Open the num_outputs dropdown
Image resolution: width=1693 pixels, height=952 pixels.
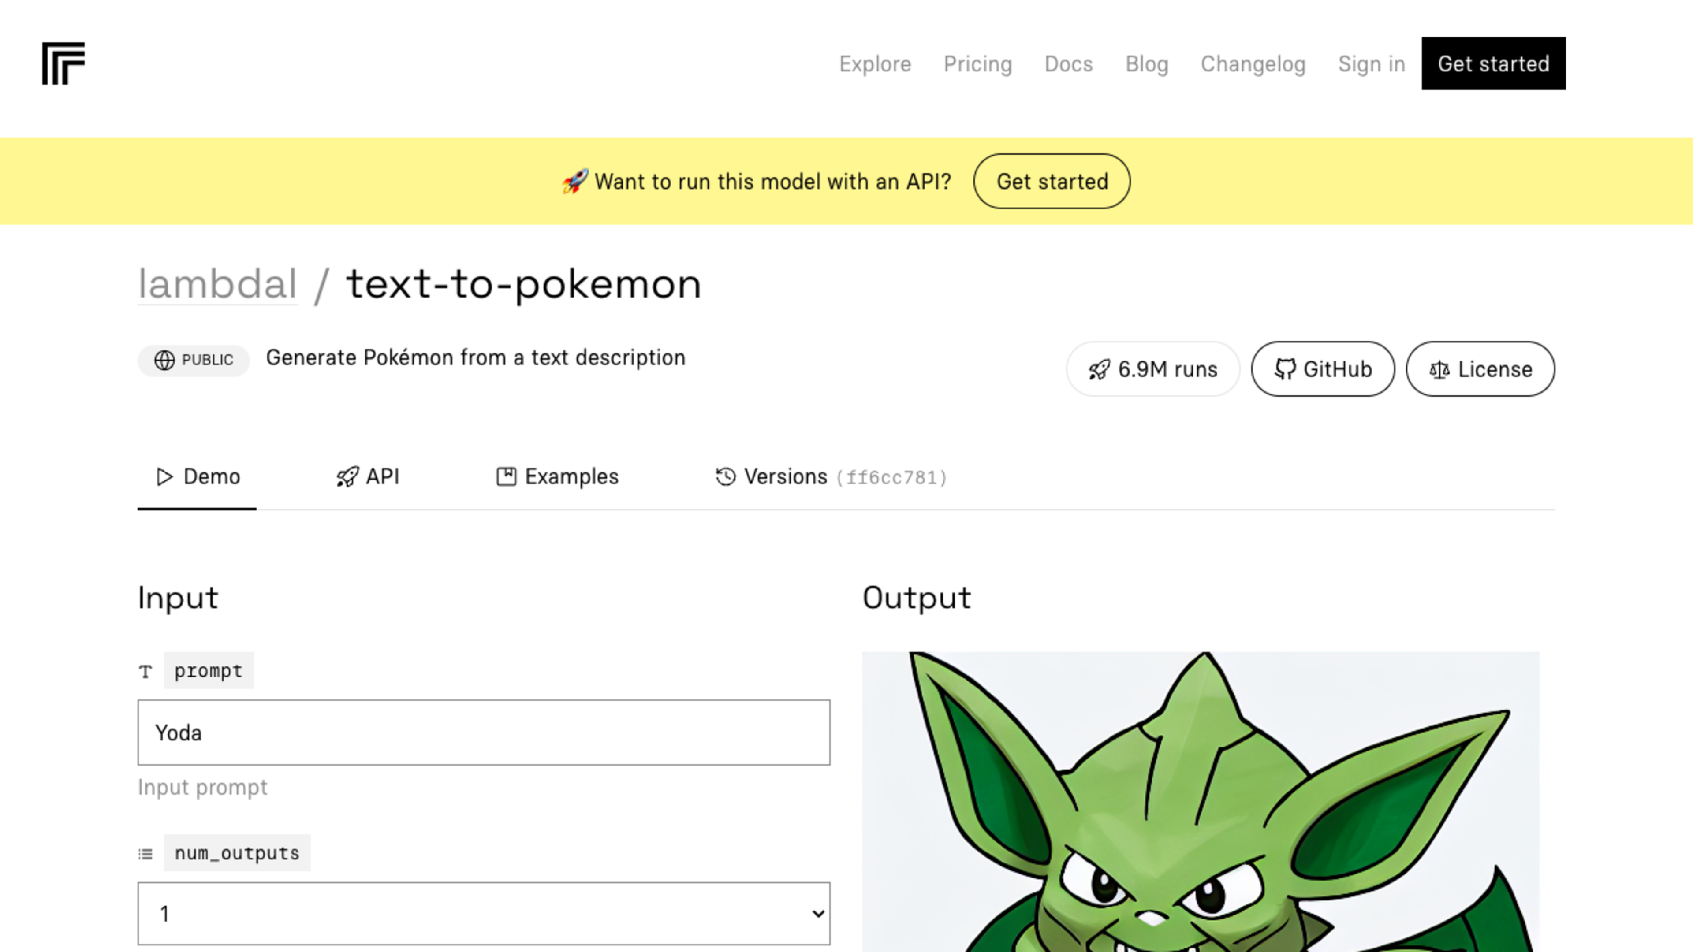[483, 913]
